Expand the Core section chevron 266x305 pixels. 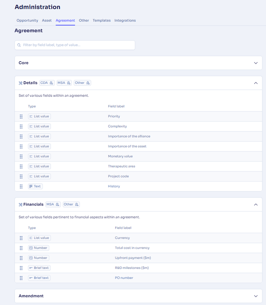(x=256, y=63)
